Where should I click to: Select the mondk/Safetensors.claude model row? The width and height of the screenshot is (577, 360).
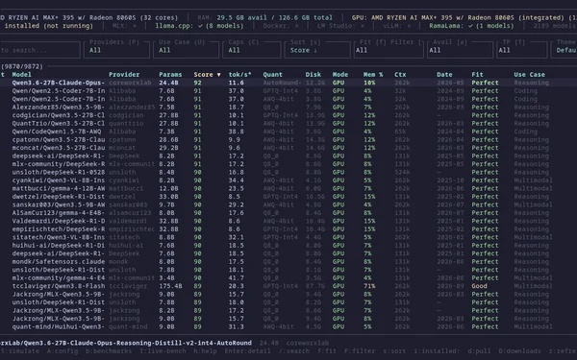288,261
